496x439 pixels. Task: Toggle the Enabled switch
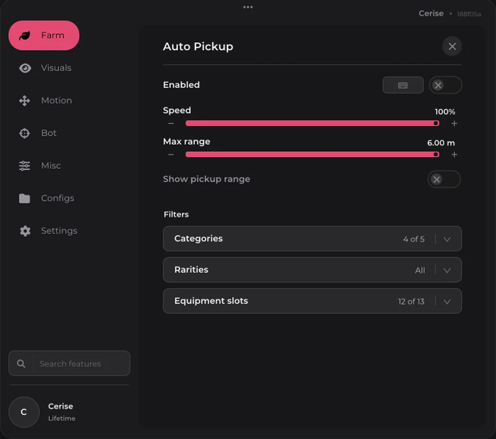[x=445, y=85]
